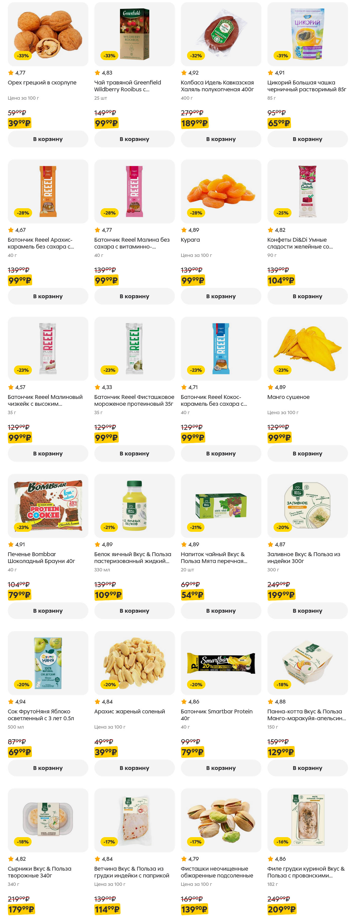The height and width of the screenshot is (916, 353).
Task: Add Печенье Bombbar Шоколадный Брауни to cart
Action: tap(48, 611)
